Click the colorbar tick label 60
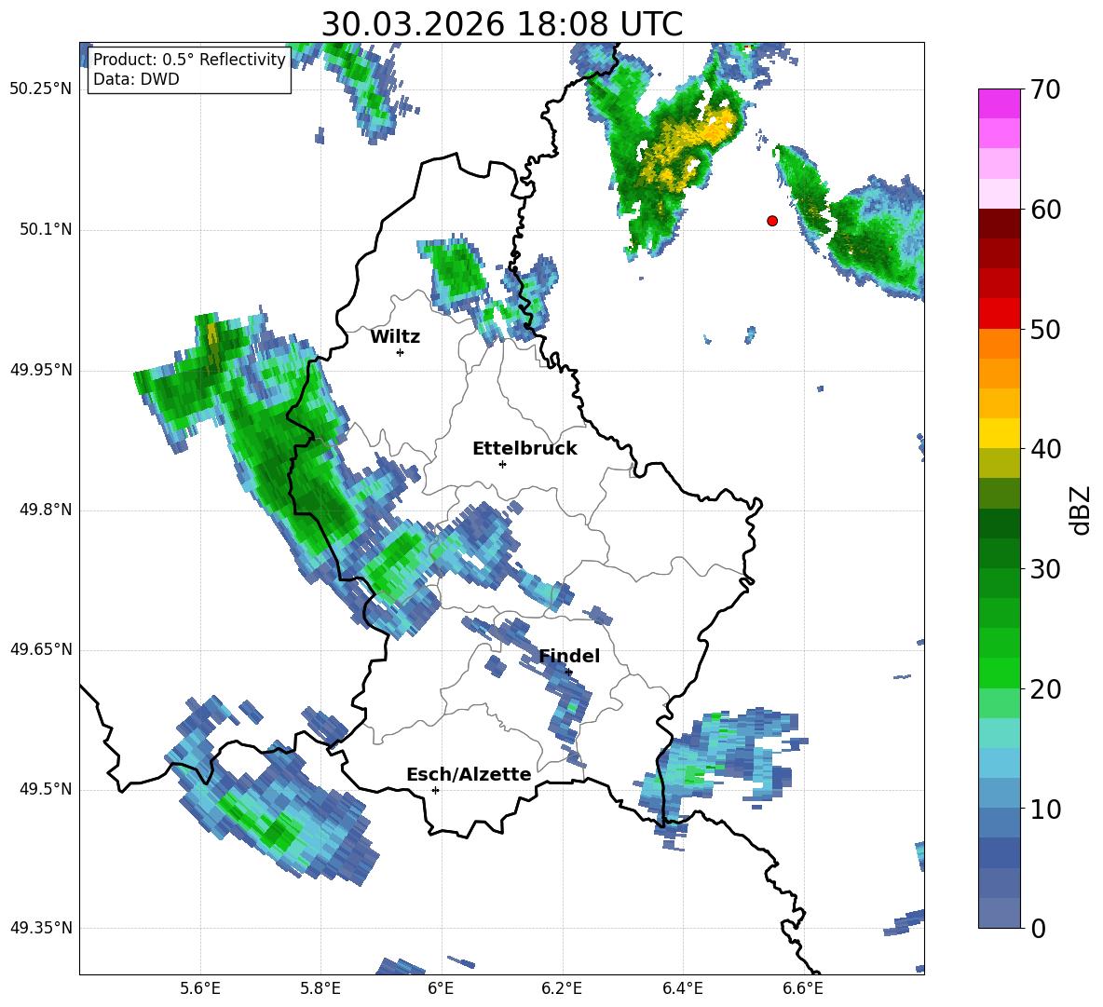Screen dimensions: 1103x1007 pos(1045,210)
